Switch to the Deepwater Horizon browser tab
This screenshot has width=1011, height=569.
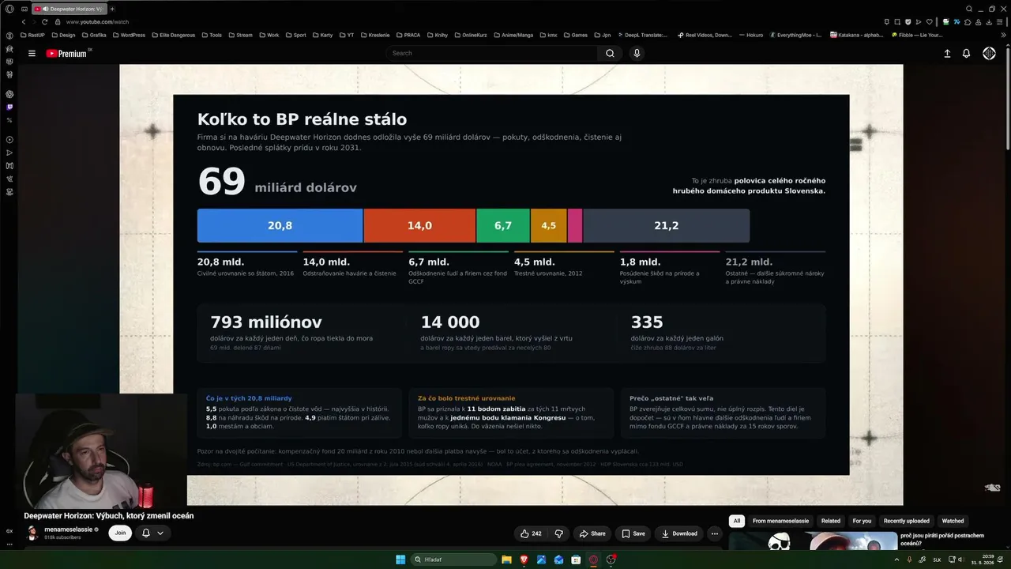click(x=69, y=9)
